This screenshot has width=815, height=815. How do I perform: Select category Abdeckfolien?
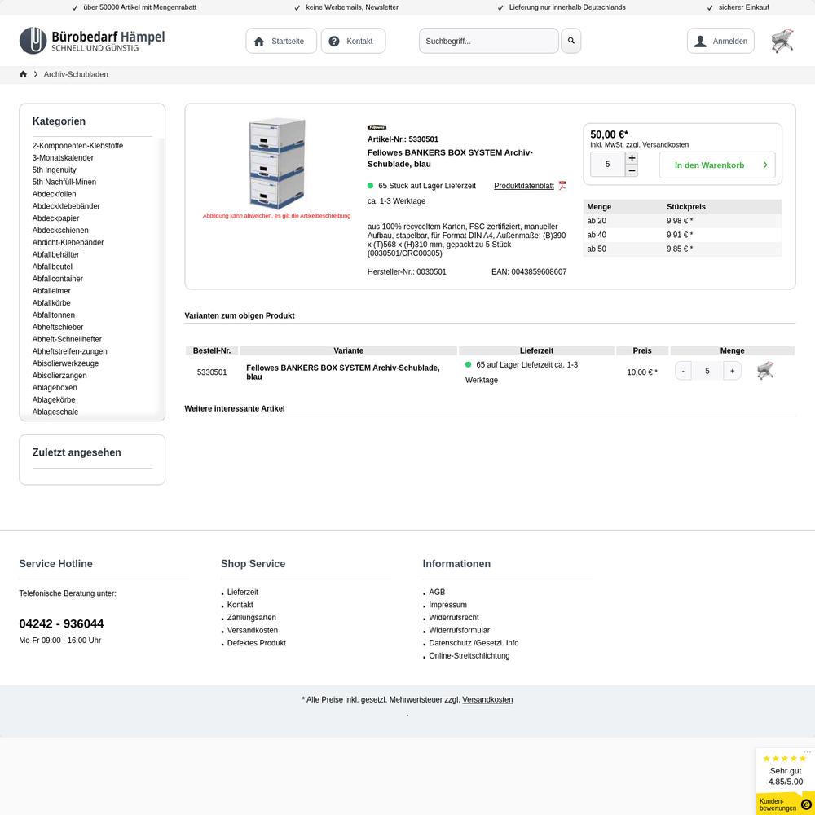click(x=54, y=194)
